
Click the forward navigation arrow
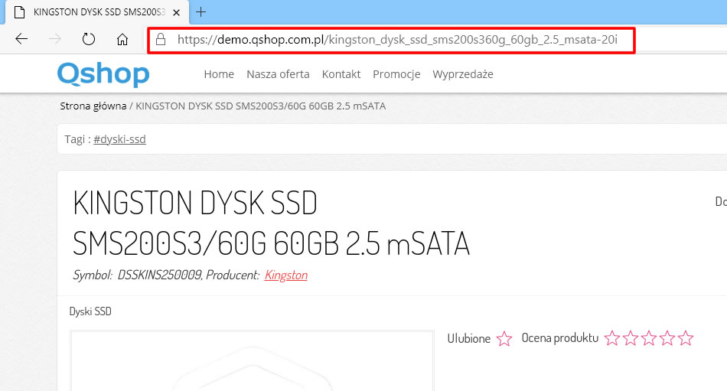(54, 39)
